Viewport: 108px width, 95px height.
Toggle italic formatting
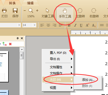coord(75,25)
